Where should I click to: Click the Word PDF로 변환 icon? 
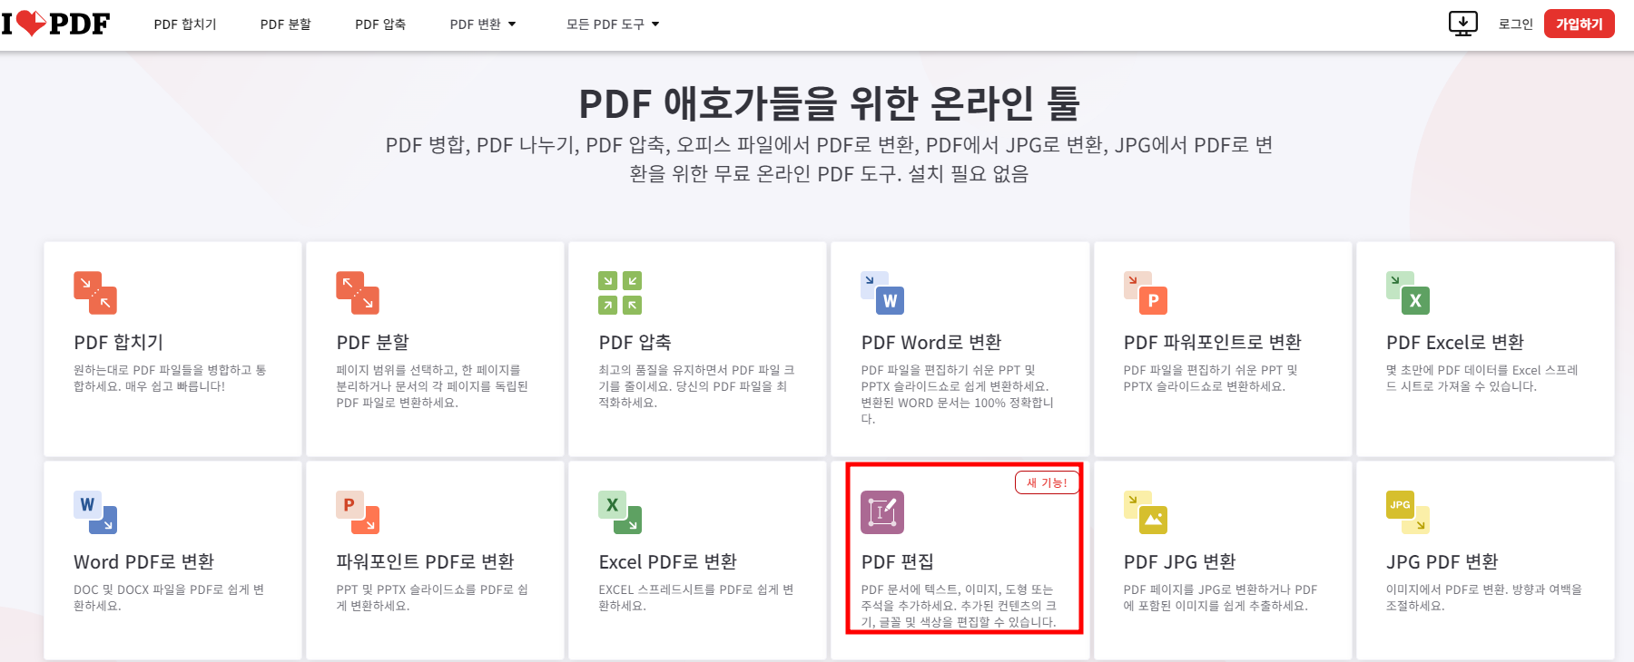[x=95, y=512]
